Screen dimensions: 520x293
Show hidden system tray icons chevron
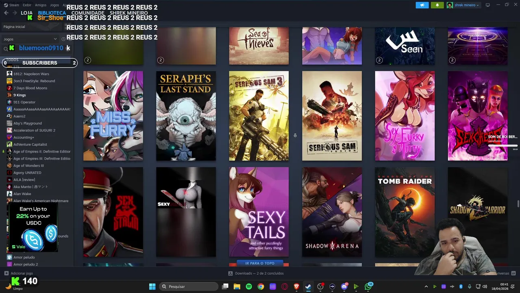426,286
